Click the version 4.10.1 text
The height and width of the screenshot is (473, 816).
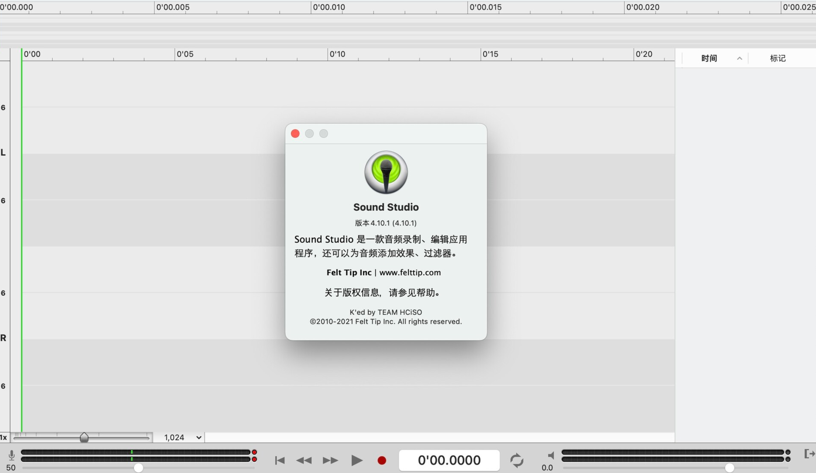(x=386, y=223)
